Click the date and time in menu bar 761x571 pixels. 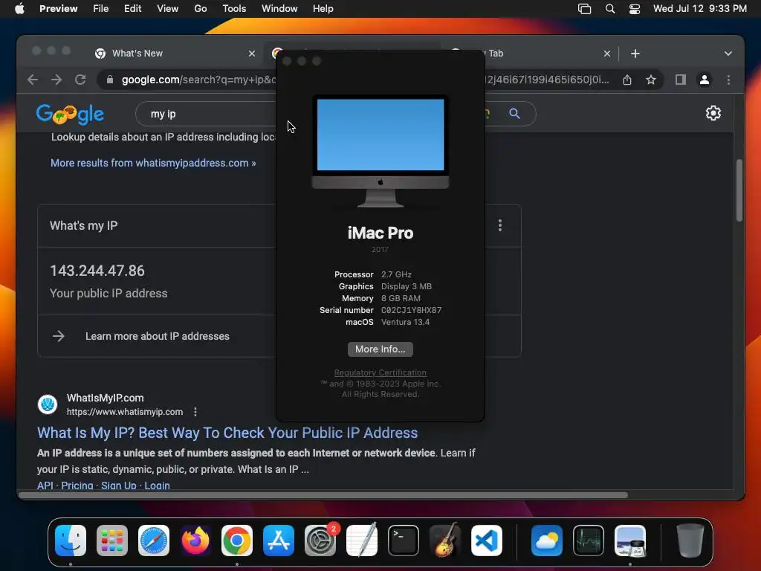(699, 8)
